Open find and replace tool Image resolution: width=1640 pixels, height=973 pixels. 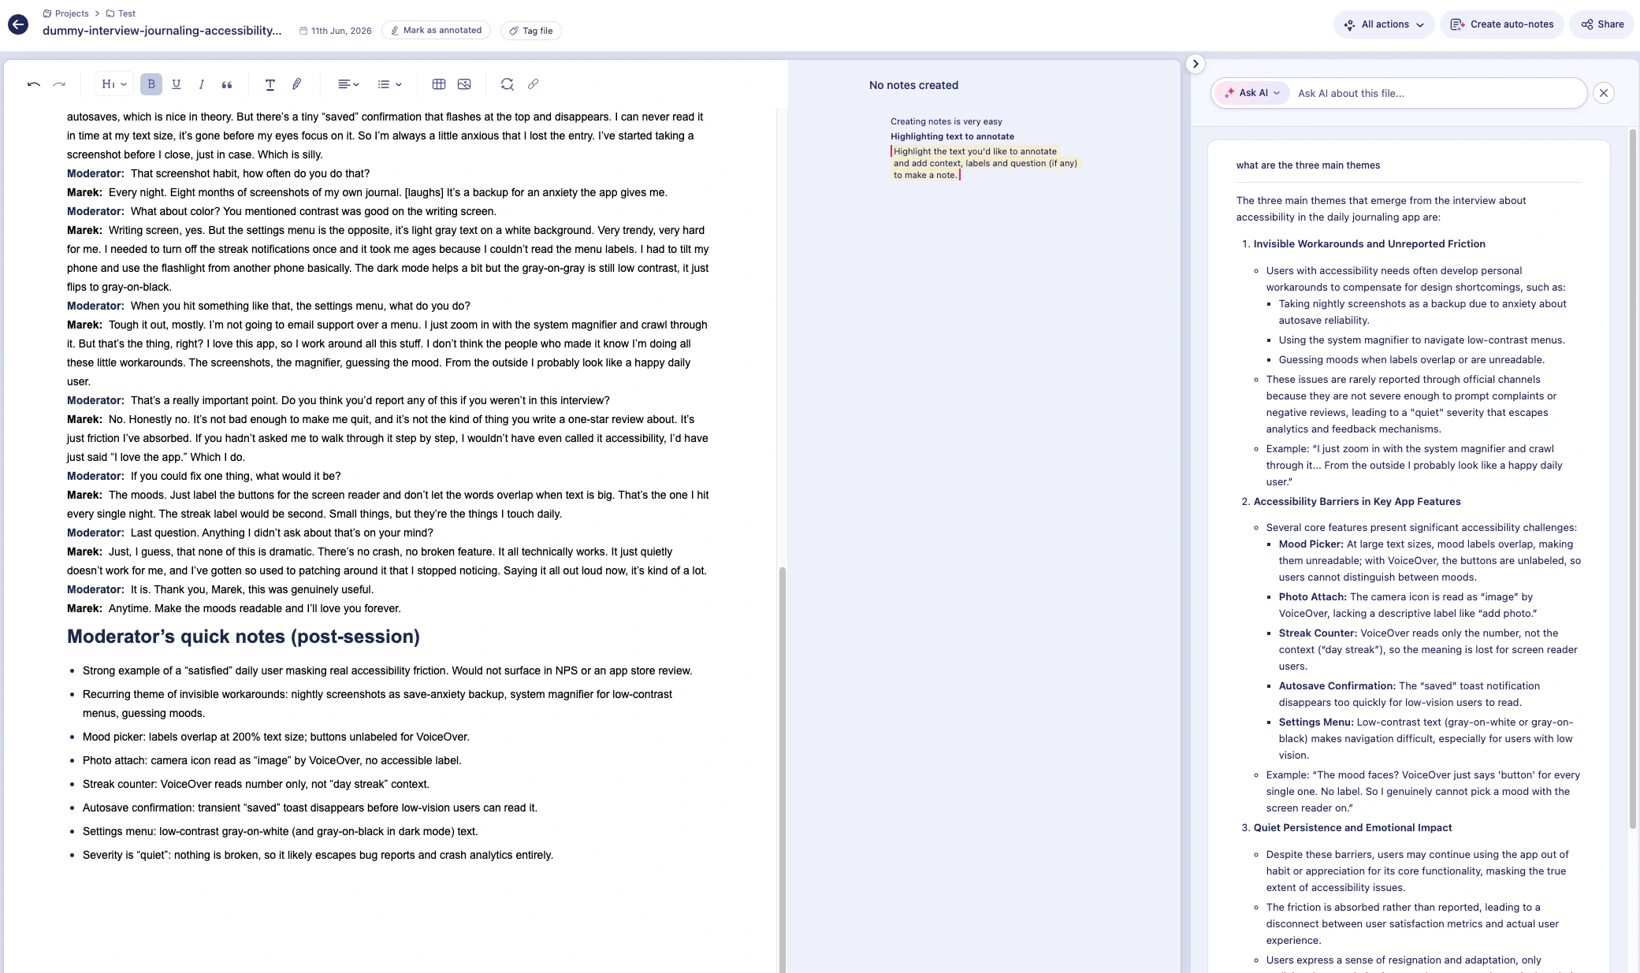click(507, 84)
